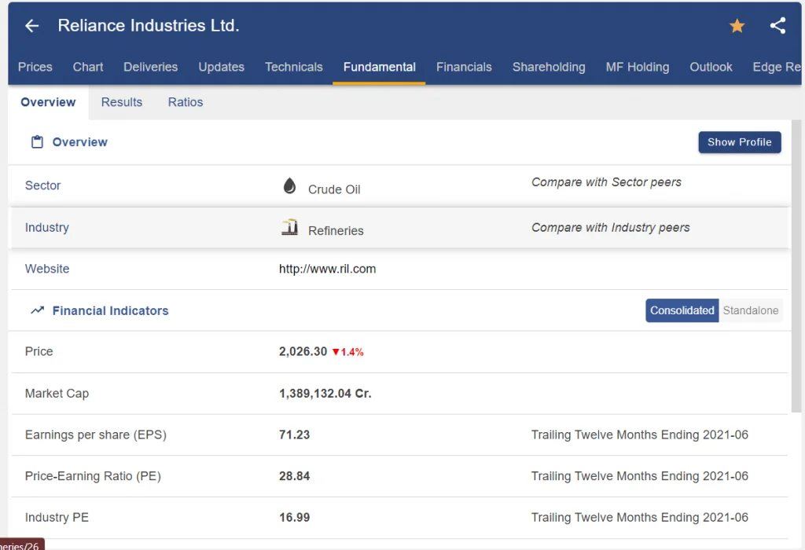Go back using the left arrow icon
Image resolution: width=805 pixels, height=550 pixels.
click(31, 26)
